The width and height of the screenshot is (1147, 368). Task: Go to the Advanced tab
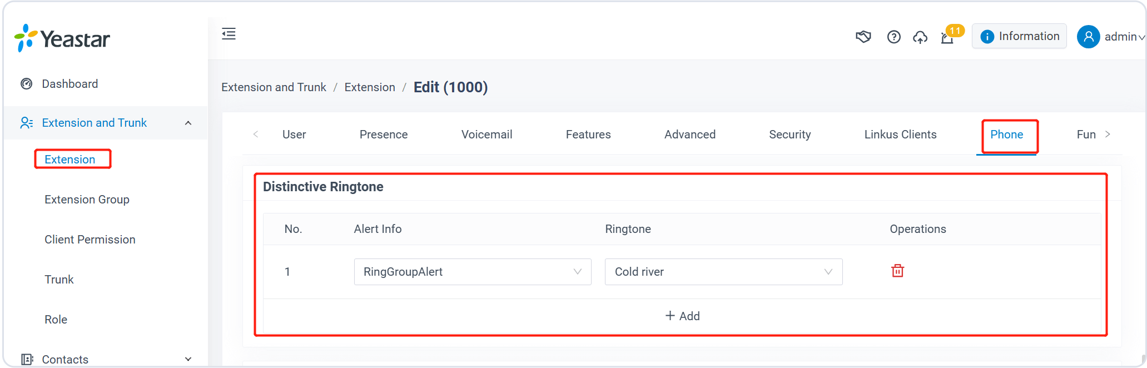click(x=690, y=135)
